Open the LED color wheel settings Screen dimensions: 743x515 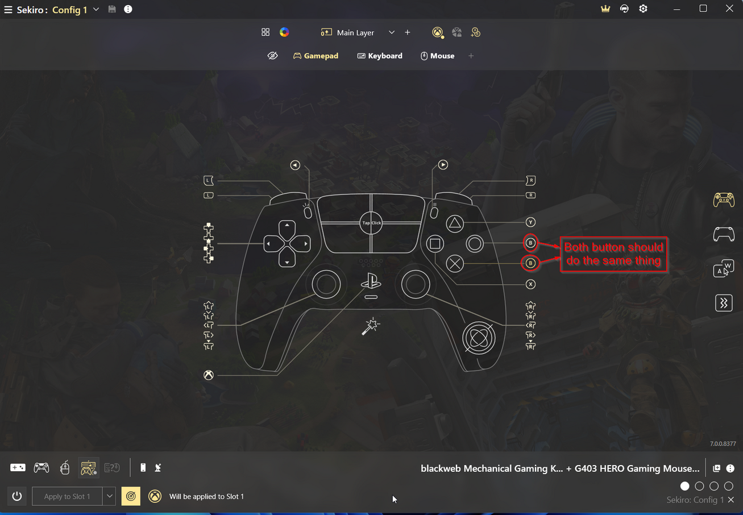[284, 32]
